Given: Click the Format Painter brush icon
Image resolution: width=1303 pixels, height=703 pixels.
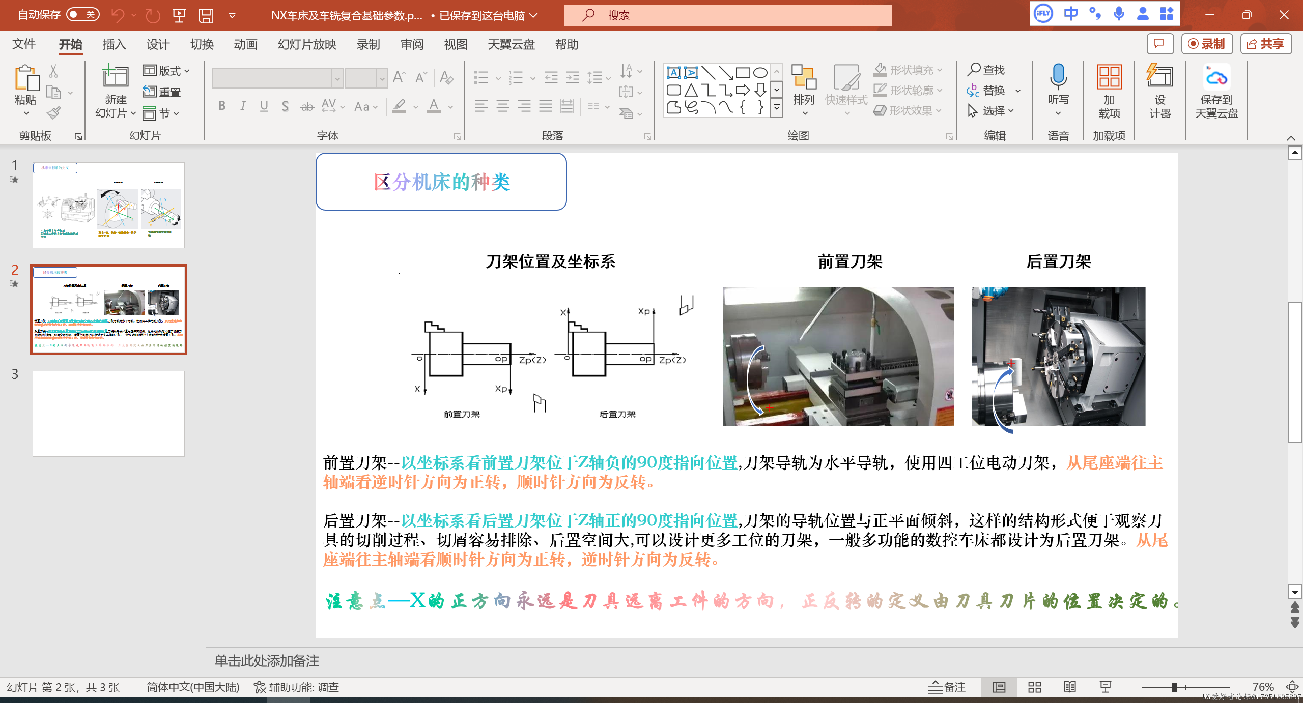Looking at the screenshot, I should tap(53, 113).
